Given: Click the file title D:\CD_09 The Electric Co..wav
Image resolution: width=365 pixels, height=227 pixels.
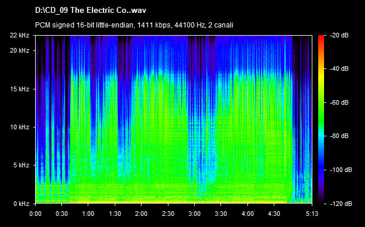Looking at the screenshot, I should pyautogui.click(x=91, y=11).
